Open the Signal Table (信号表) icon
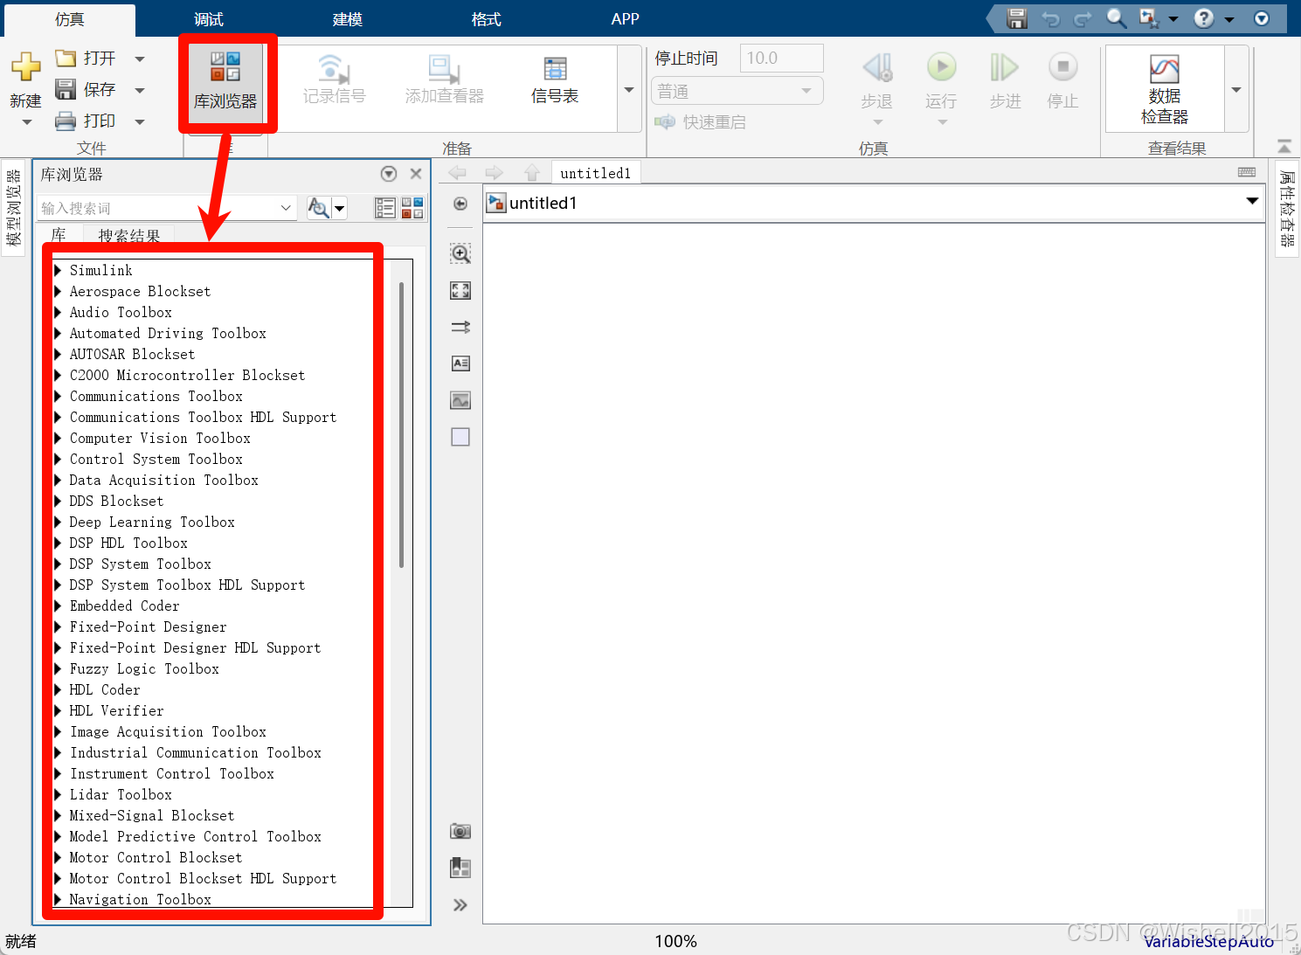Screen dimensions: 1301x955 coord(555,69)
